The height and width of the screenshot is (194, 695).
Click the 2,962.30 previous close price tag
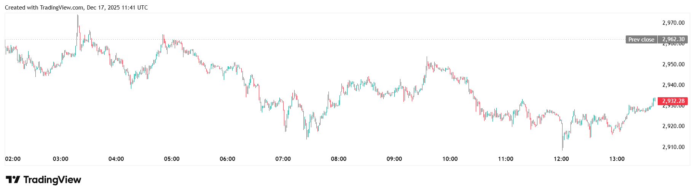(673, 39)
